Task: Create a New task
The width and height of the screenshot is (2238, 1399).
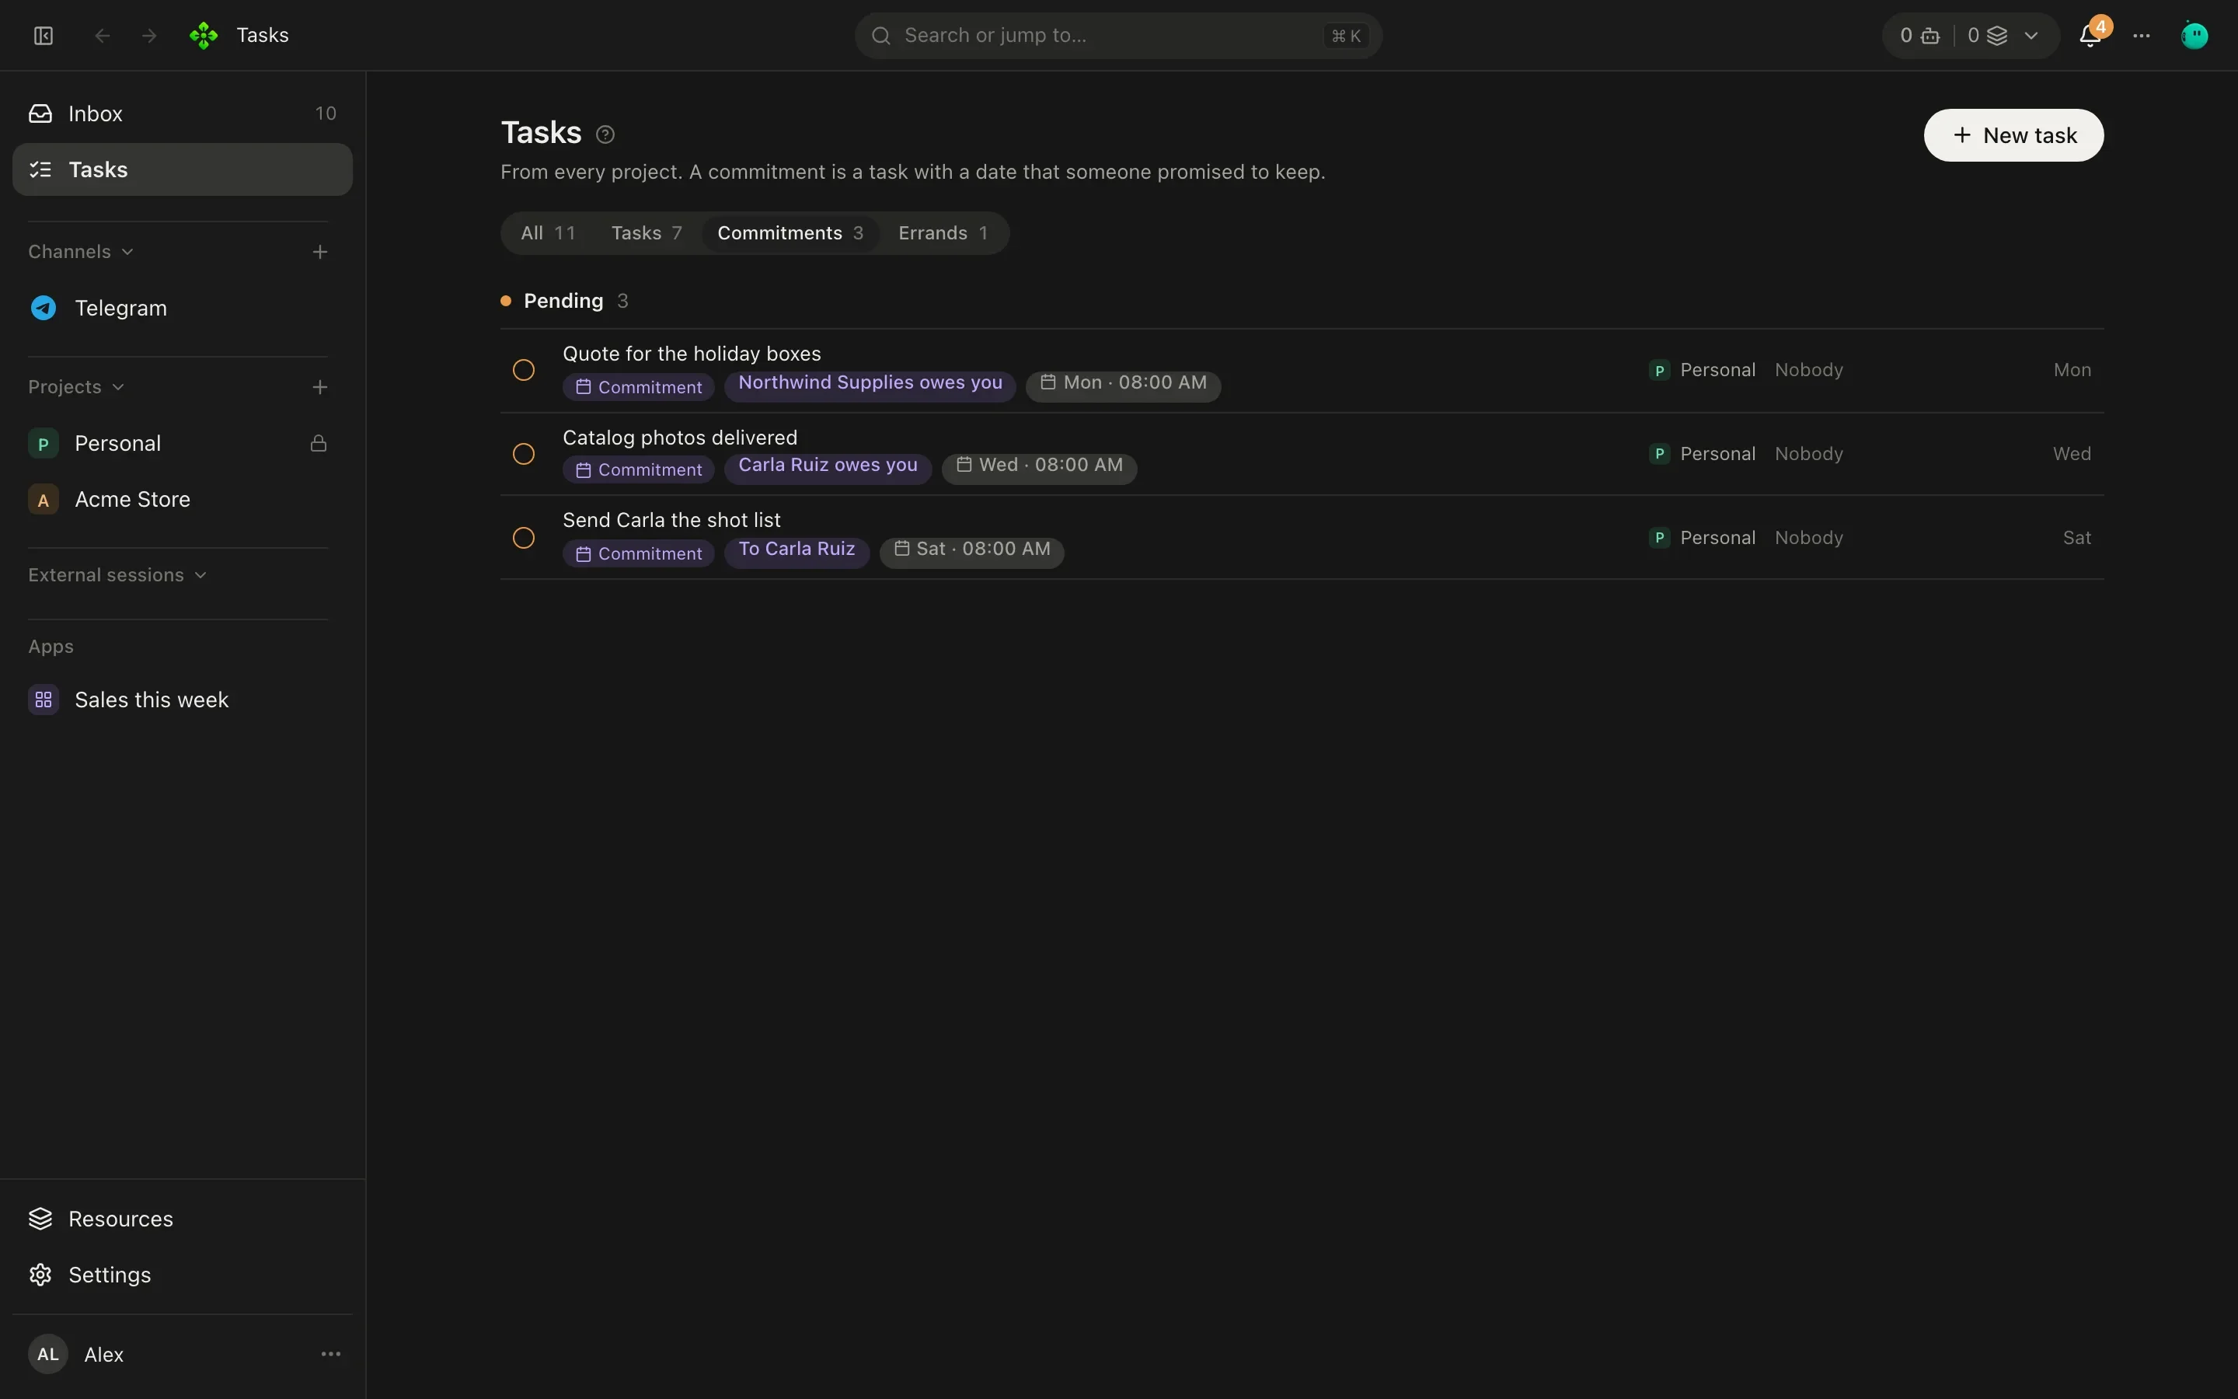Action: [x=2013, y=135]
